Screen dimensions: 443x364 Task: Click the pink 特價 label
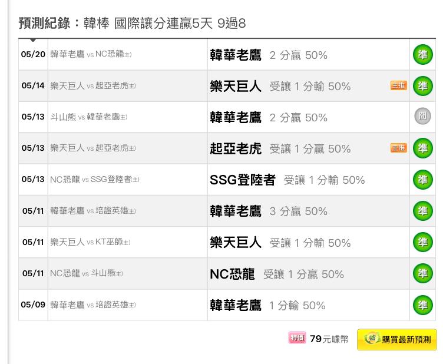(x=297, y=337)
